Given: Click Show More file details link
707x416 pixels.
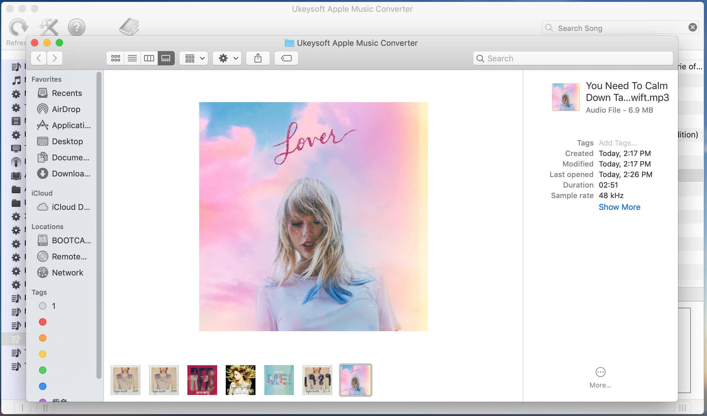Looking at the screenshot, I should point(619,207).
